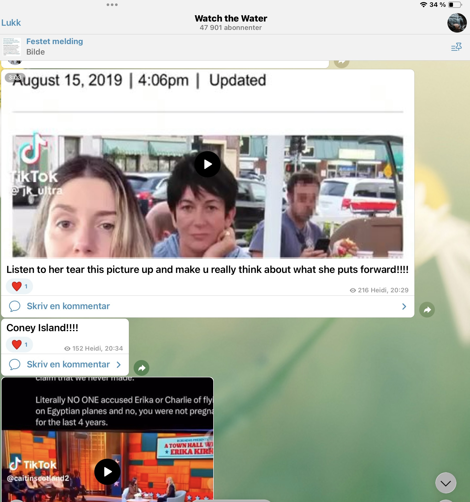
Task: Click Skriv en kommentar under the video post
Action: click(68, 306)
